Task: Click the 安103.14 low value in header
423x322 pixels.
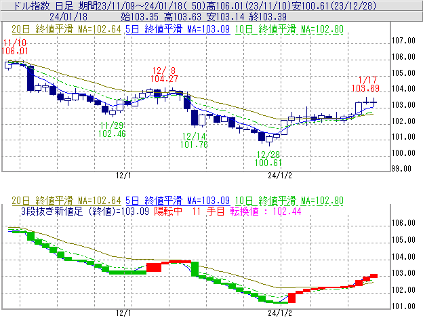Action: point(225,17)
